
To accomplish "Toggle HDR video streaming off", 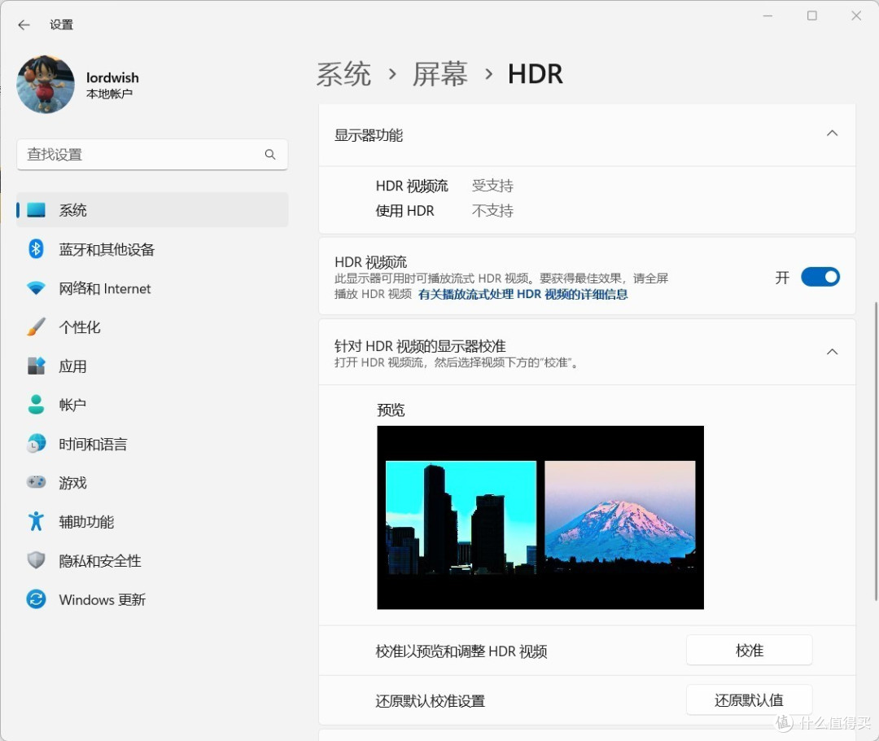I will (x=820, y=277).
